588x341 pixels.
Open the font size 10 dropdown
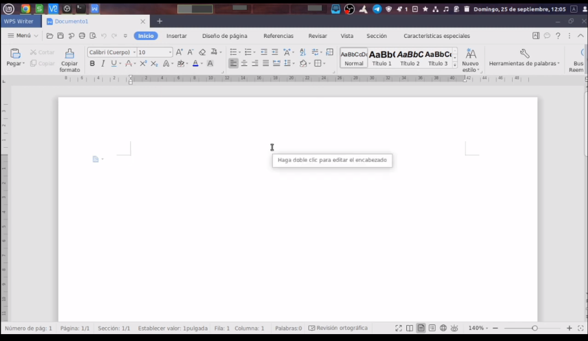click(170, 52)
